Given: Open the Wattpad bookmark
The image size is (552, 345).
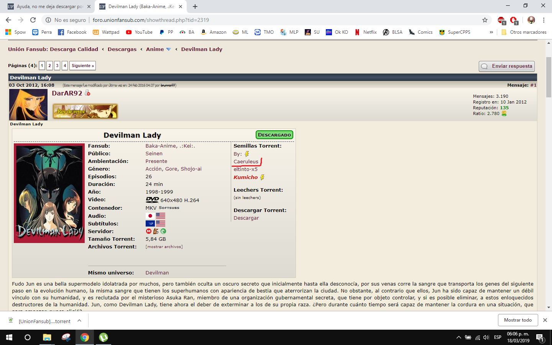Looking at the screenshot, I should coord(106,32).
